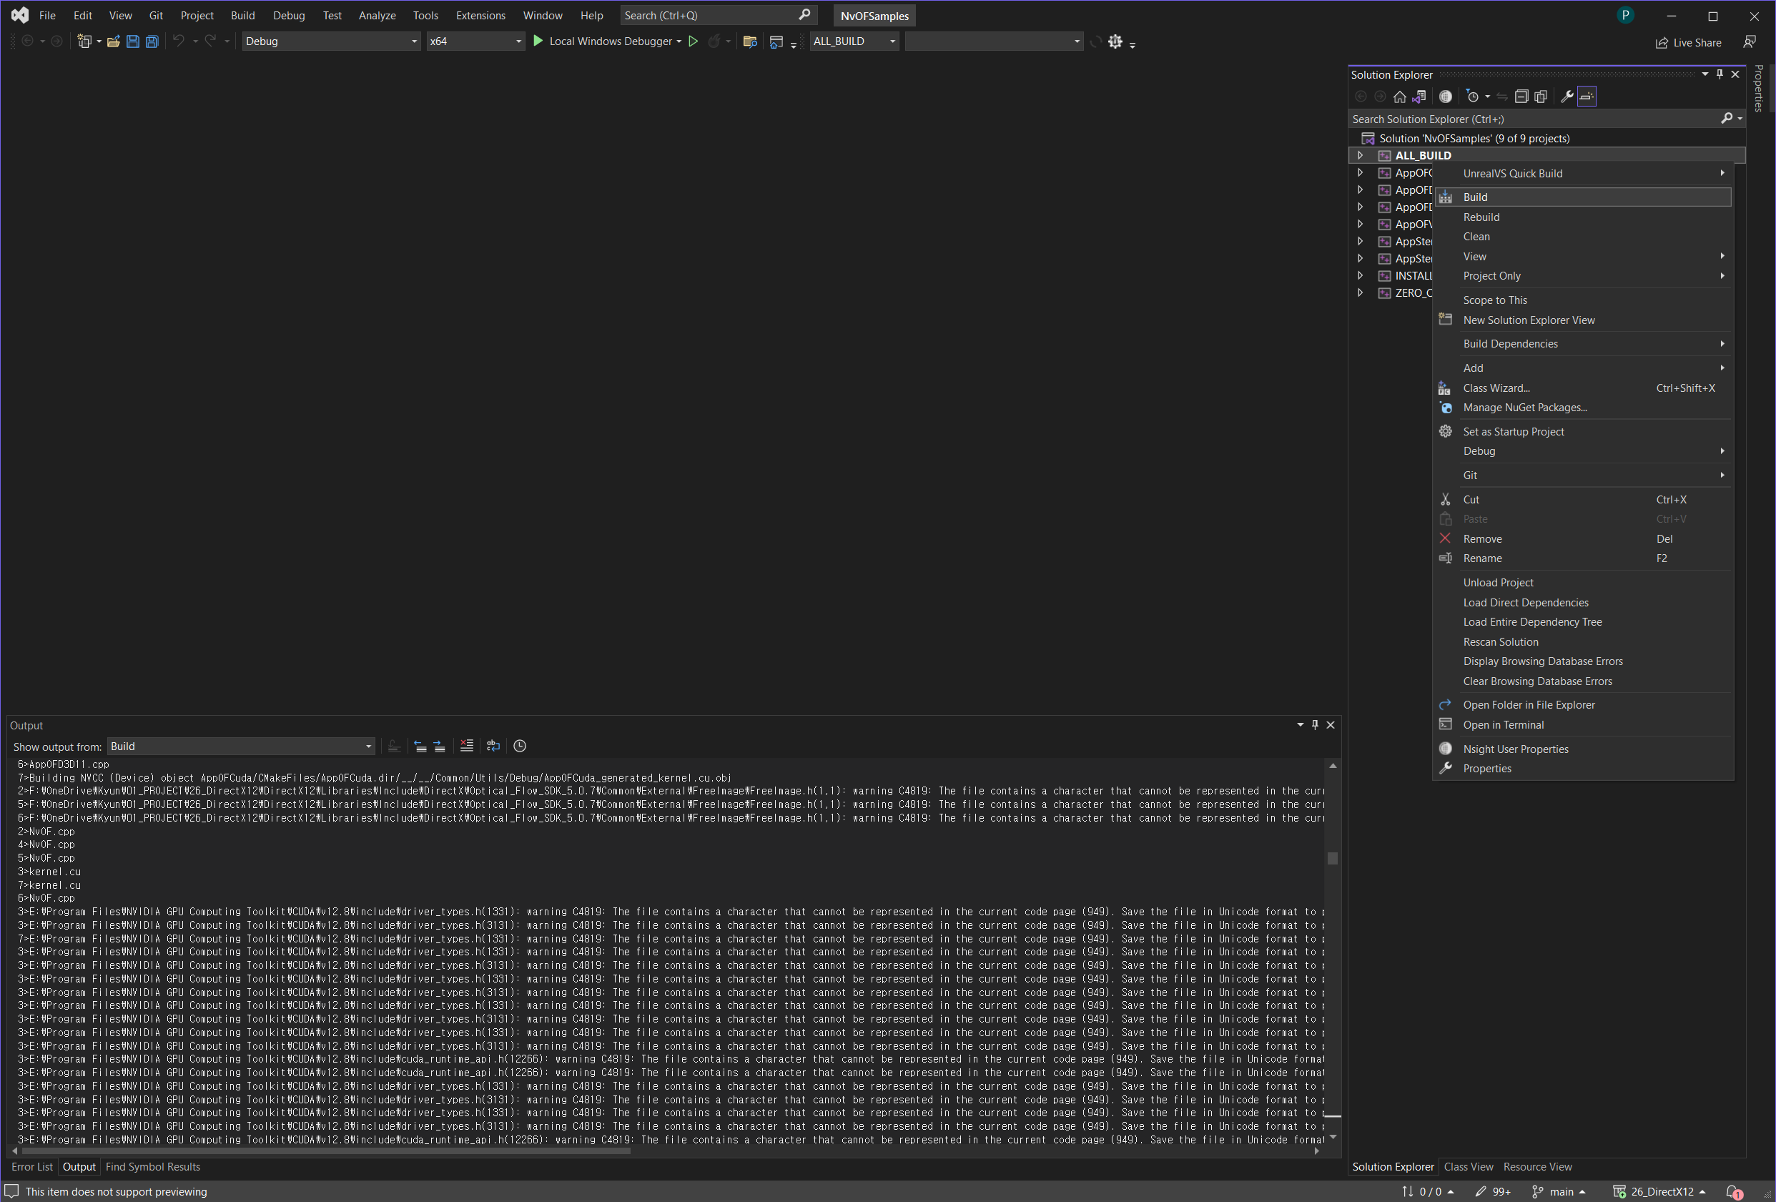Go to next message in Output

[x=440, y=746]
